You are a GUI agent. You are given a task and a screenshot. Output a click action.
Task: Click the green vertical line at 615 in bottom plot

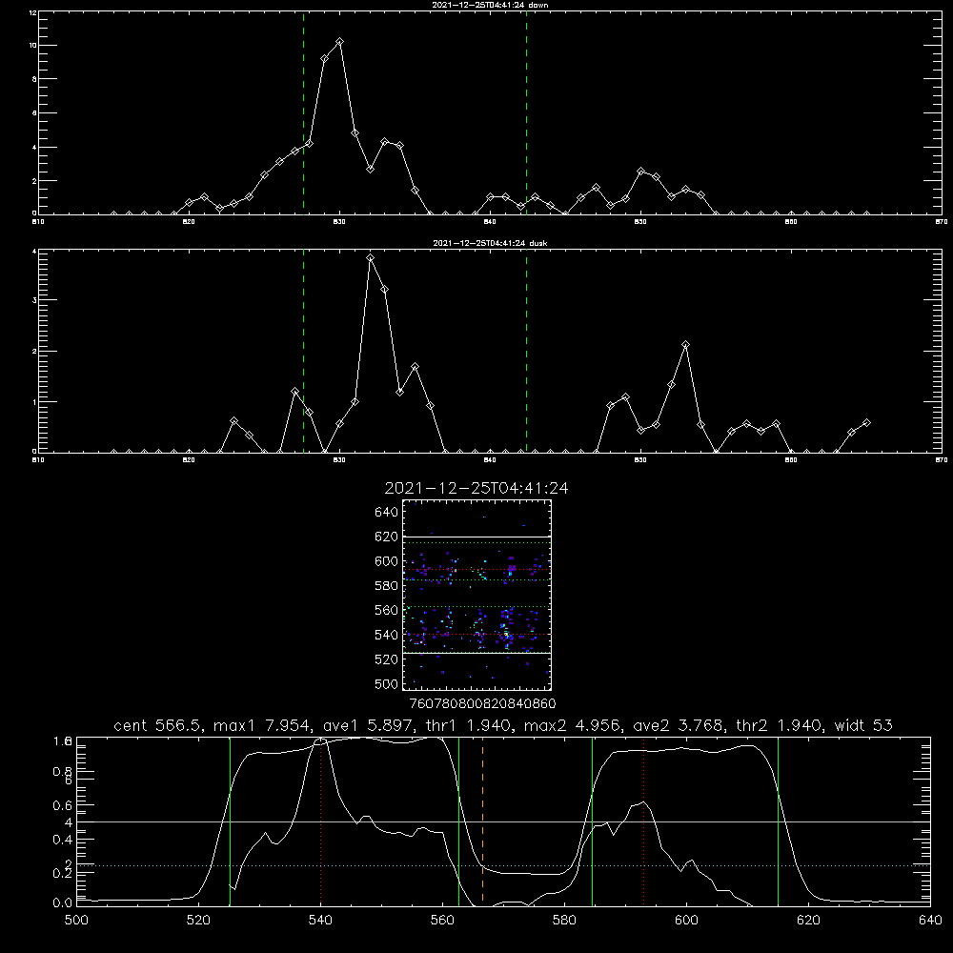coord(778,821)
